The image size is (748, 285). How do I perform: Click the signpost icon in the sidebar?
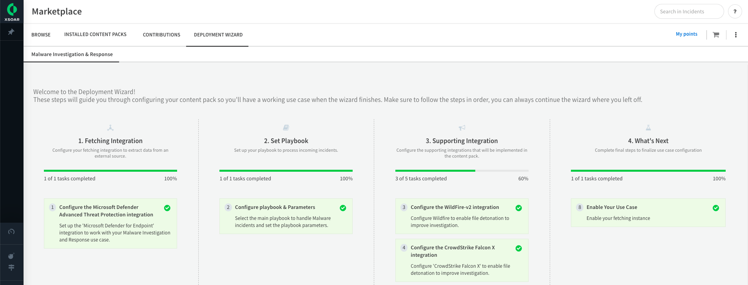tap(11, 267)
